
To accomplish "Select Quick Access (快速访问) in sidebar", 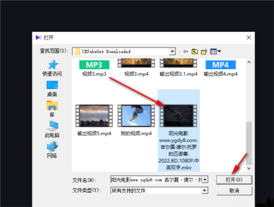I will pos(52,68).
